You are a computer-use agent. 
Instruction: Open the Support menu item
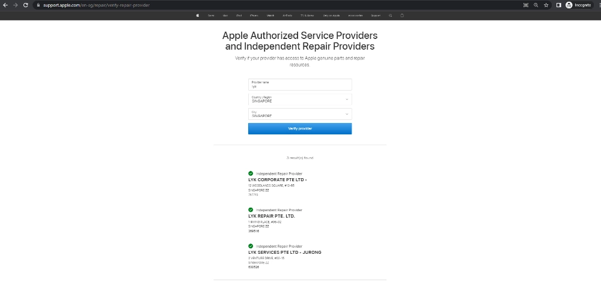tap(376, 16)
